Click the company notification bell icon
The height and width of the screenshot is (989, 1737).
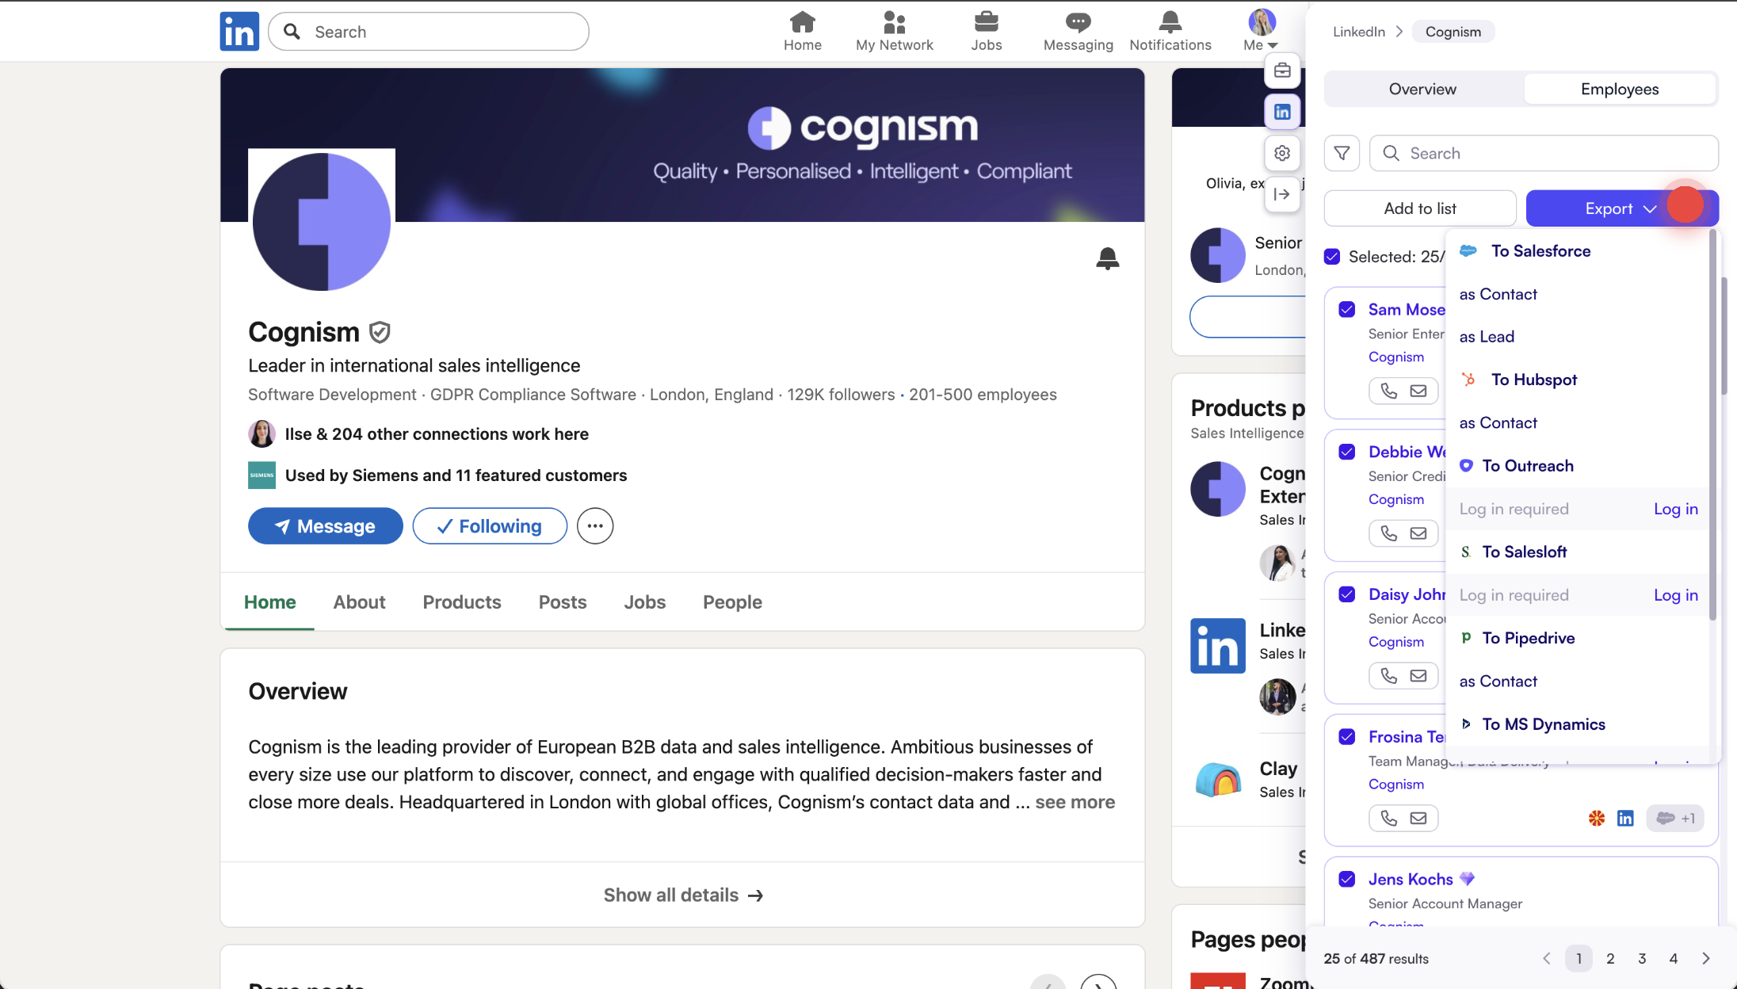tap(1107, 258)
